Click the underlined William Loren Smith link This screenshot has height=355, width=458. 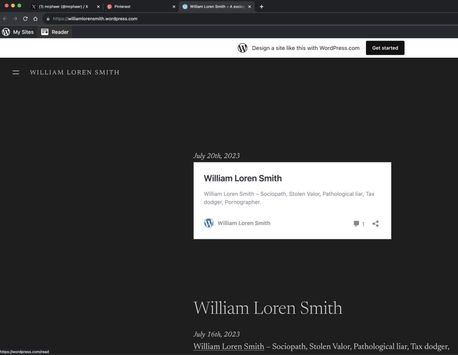tap(229, 347)
